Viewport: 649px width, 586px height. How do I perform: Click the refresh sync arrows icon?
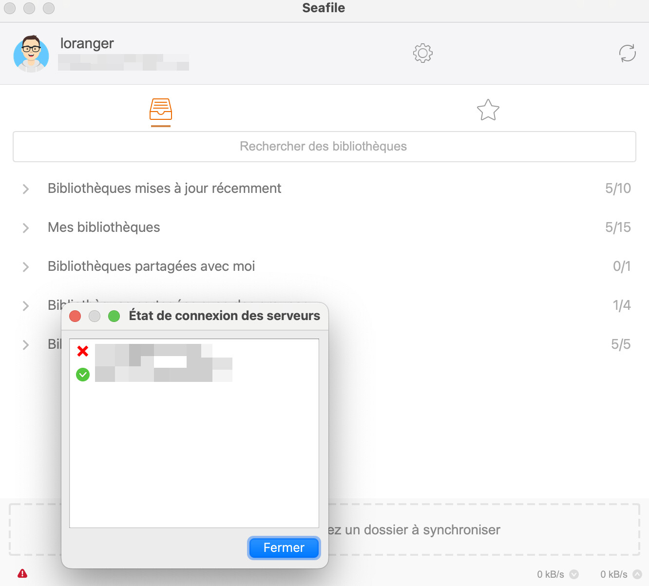[x=627, y=53]
